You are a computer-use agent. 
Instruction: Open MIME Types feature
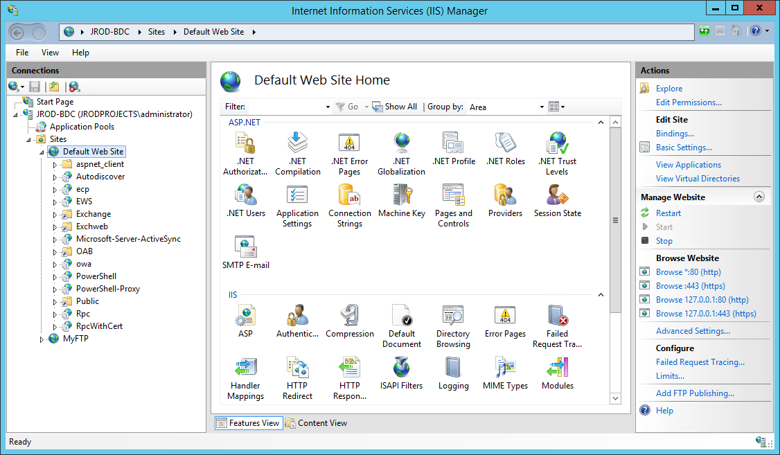tap(506, 373)
